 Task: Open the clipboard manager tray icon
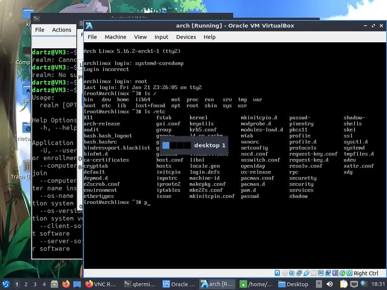tap(344, 284)
